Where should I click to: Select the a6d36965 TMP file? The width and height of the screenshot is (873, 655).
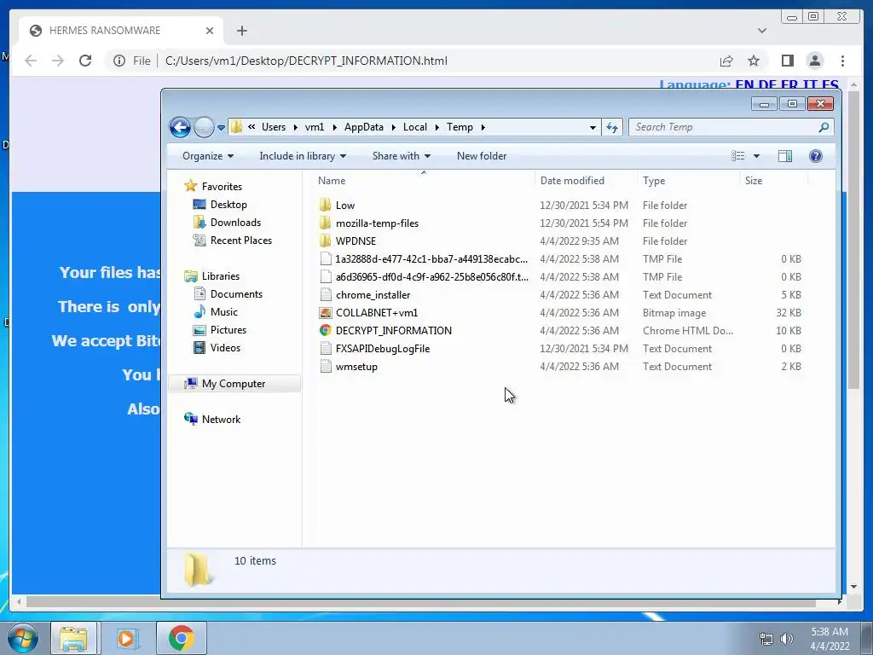pos(561,277)
